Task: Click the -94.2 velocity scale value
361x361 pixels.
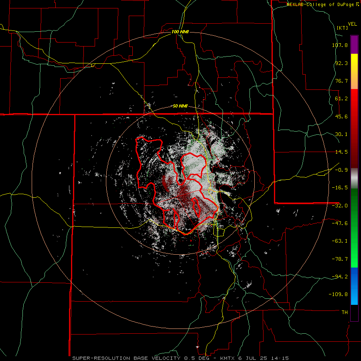Action: (340, 277)
